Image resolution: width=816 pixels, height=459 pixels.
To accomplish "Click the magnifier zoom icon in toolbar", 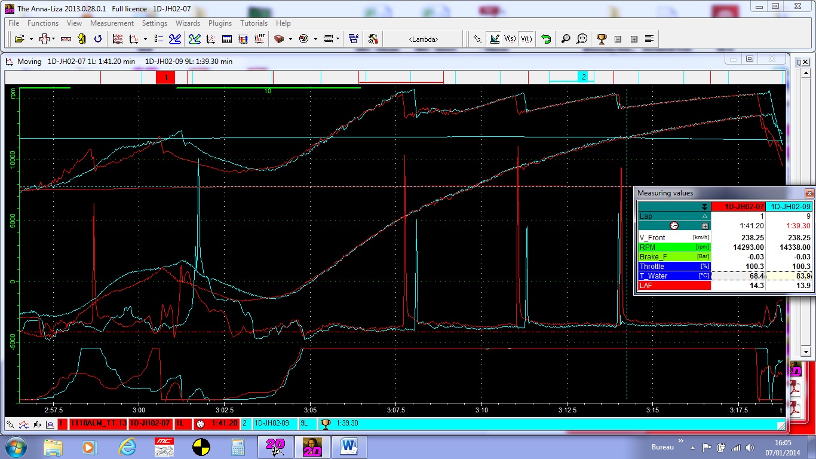I will (x=565, y=39).
